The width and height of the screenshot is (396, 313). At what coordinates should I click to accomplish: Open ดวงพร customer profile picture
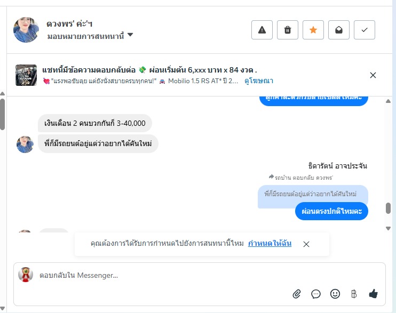click(26, 30)
